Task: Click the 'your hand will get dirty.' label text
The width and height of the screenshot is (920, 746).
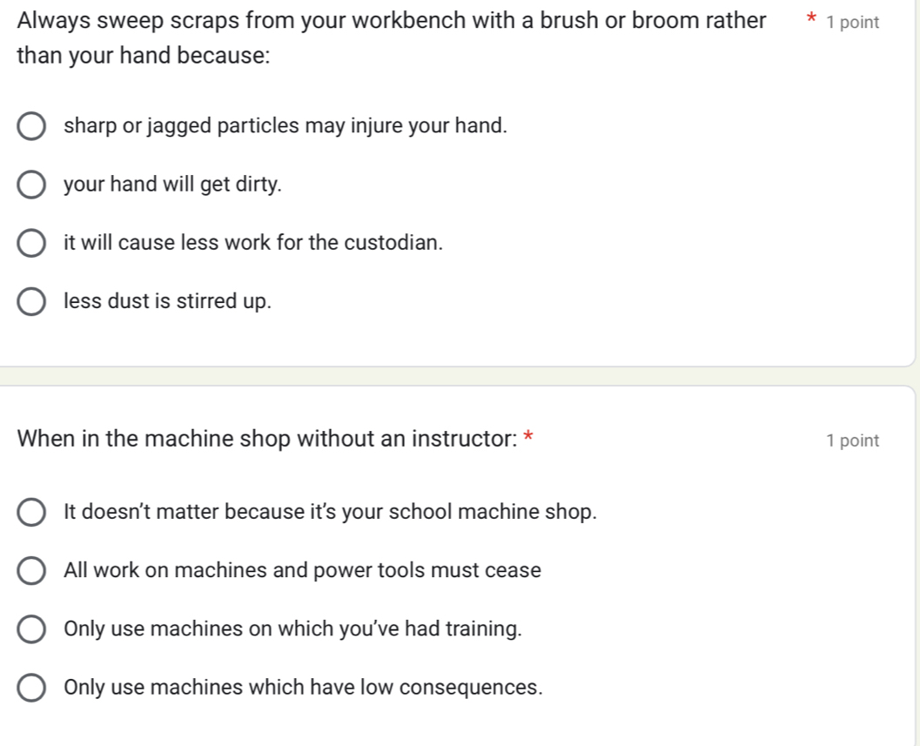Action: pos(173,185)
